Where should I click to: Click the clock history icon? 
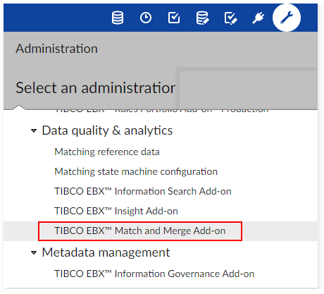(x=146, y=18)
